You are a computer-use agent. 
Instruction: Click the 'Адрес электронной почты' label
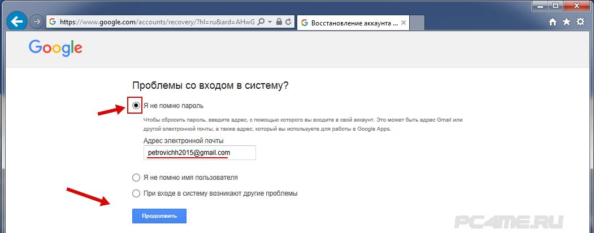[184, 141]
